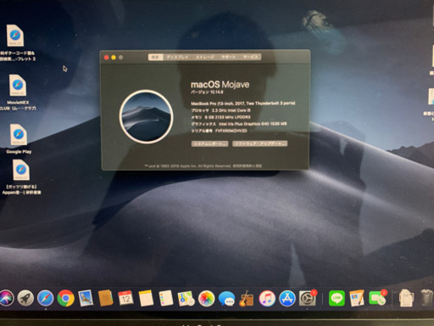Open the Photos app in Dock
Screen dimensions: 434x326
coord(206,299)
